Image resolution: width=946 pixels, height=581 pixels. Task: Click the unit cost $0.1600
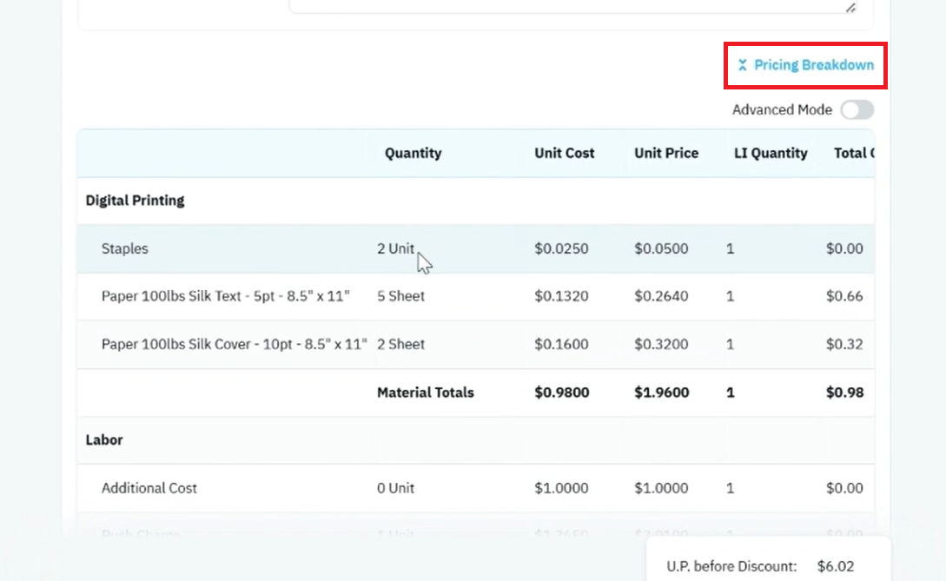[561, 344]
